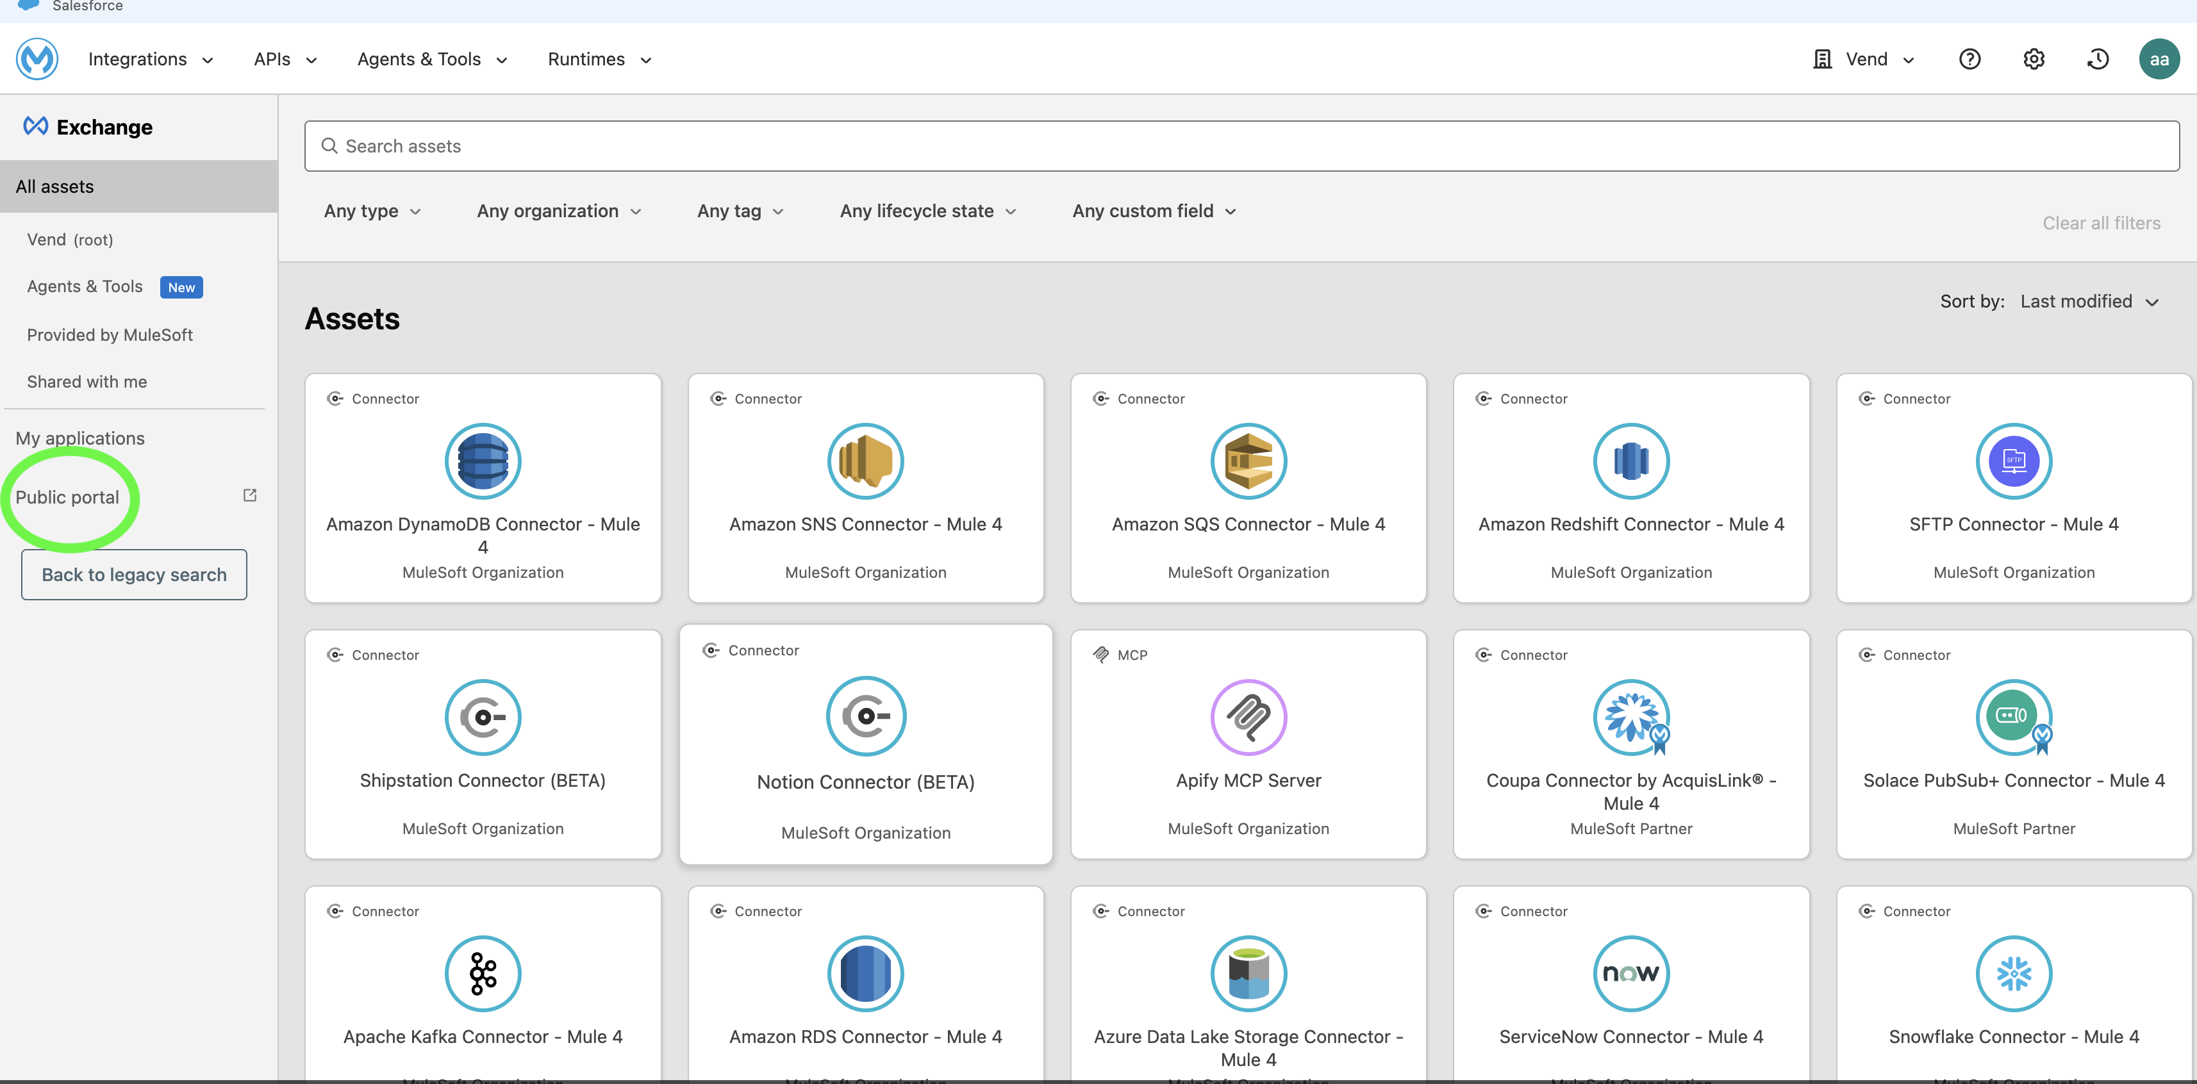
Task: Click the ServiceNow Connector logo
Action: (x=1630, y=973)
